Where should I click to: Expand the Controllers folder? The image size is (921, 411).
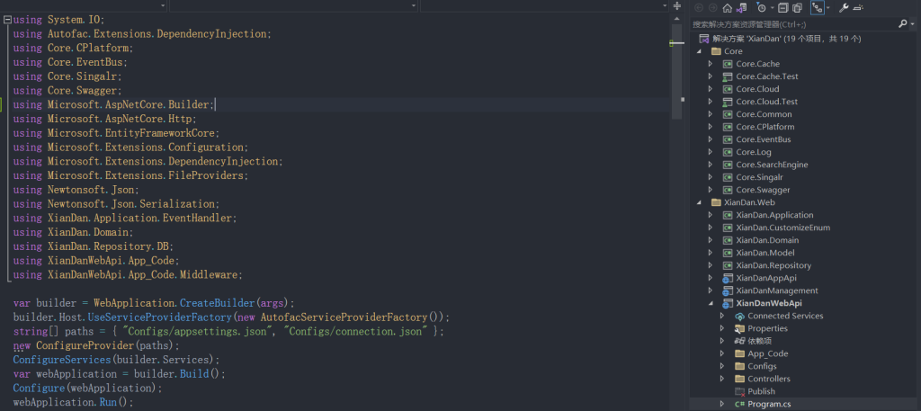pos(722,379)
